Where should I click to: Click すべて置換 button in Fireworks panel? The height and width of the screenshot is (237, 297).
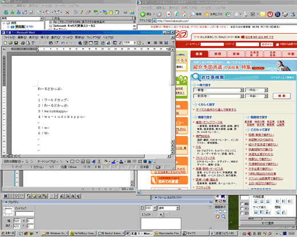click(267, 223)
